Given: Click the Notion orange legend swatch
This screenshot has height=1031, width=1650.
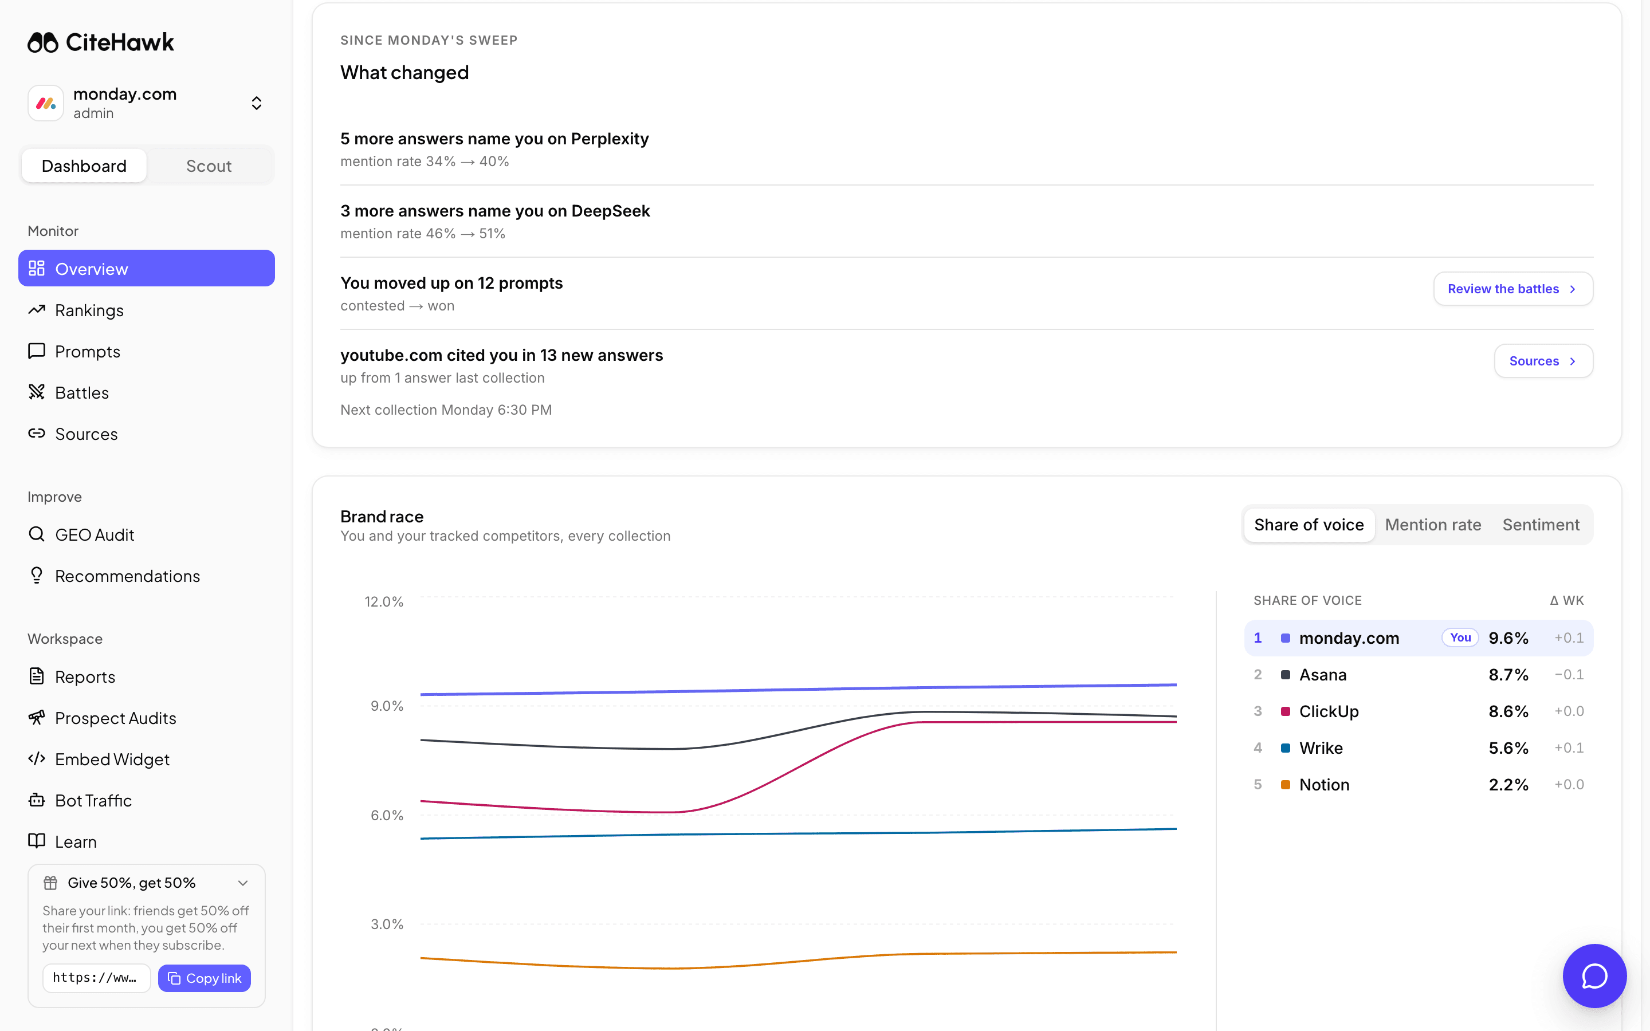Looking at the screenshot, I should tap(1285, 784).
